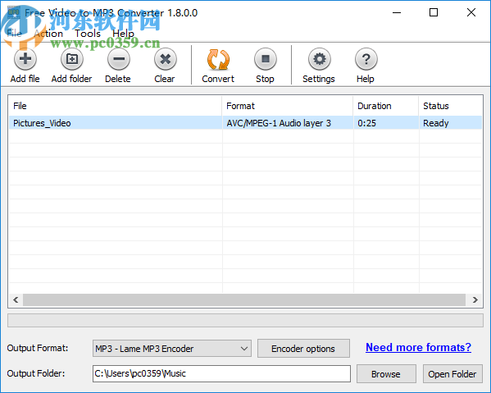
Task: Expand the Output Format dropdown
Action: pos(172,348)
